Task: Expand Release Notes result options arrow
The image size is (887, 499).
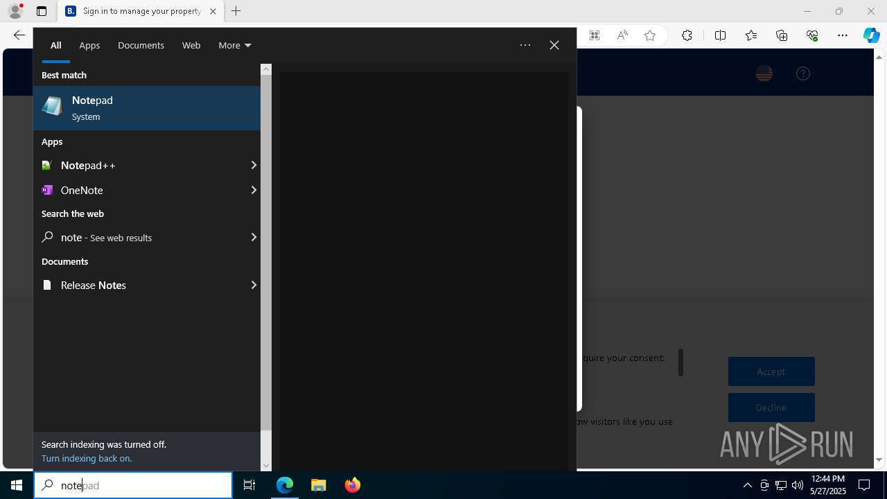Action: tap(254, 285)
